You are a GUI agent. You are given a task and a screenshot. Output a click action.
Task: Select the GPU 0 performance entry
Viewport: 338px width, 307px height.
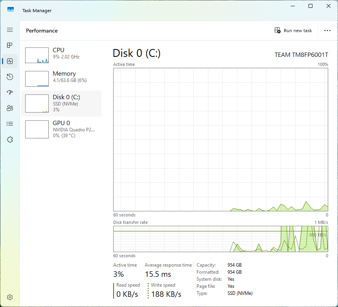[61, 129]
